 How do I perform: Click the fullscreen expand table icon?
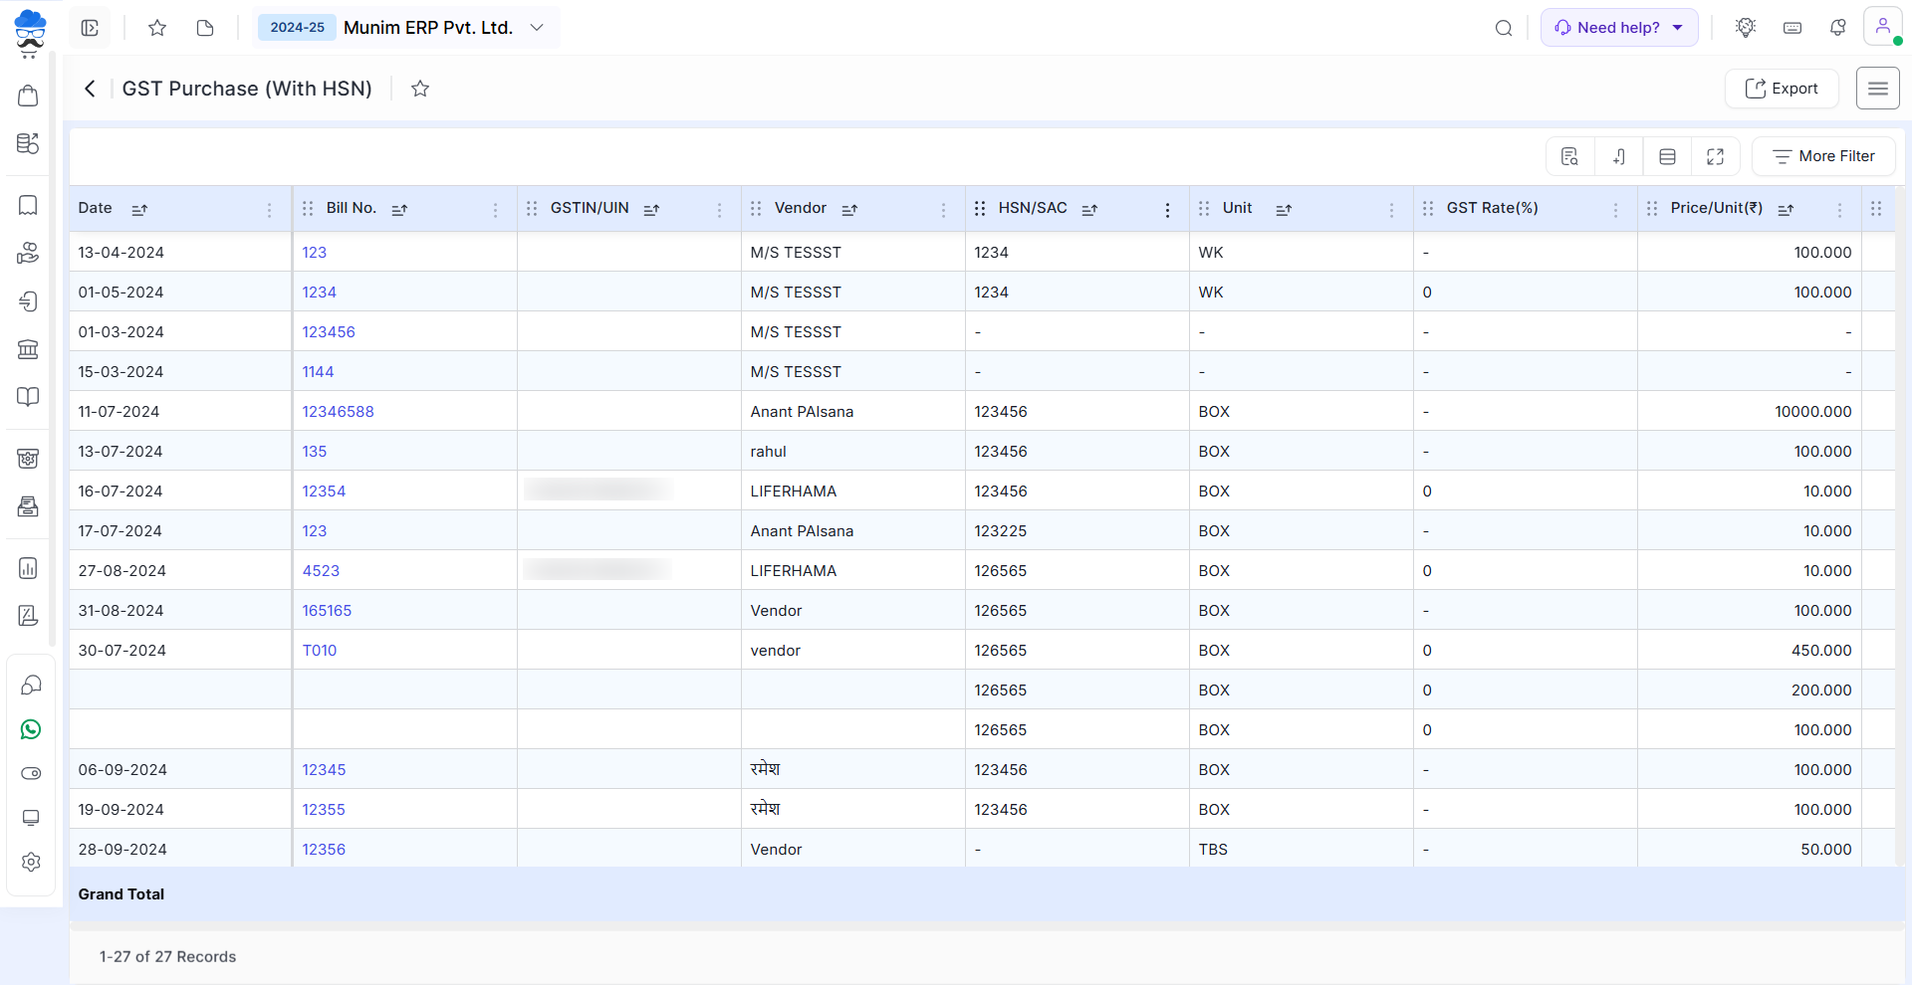[1715, 156]
